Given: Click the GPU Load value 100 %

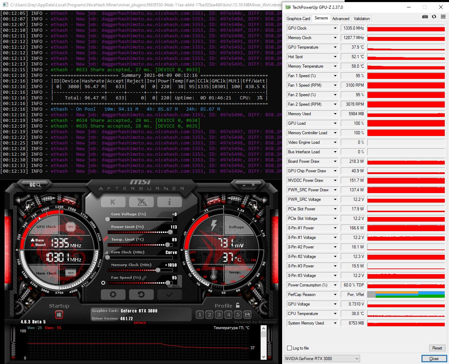Looking at the screenshot, I should [x=353, y=123].
